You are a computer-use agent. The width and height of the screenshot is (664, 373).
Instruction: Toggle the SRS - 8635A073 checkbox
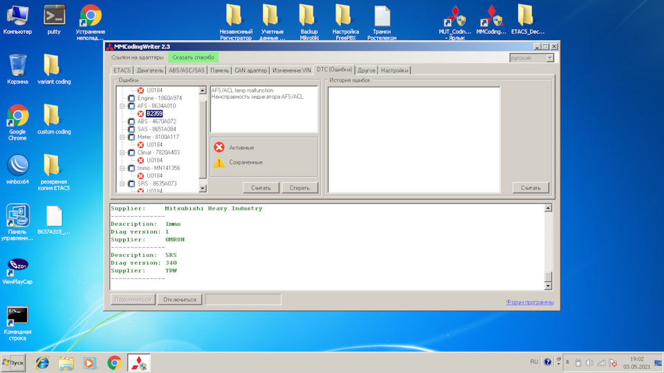[131, 184]
